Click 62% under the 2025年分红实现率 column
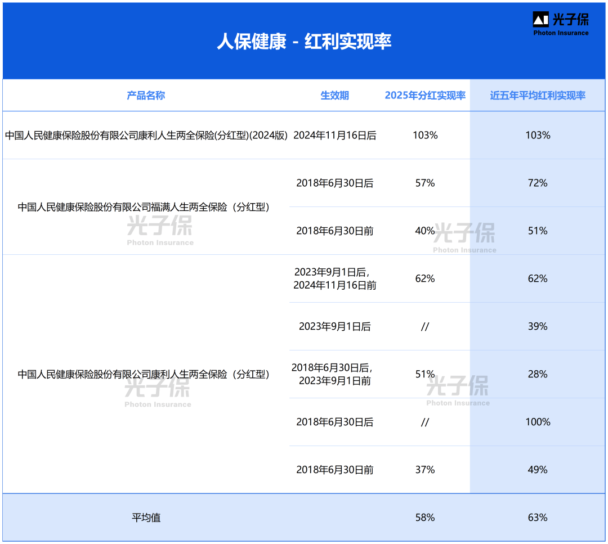 [425, 278]
